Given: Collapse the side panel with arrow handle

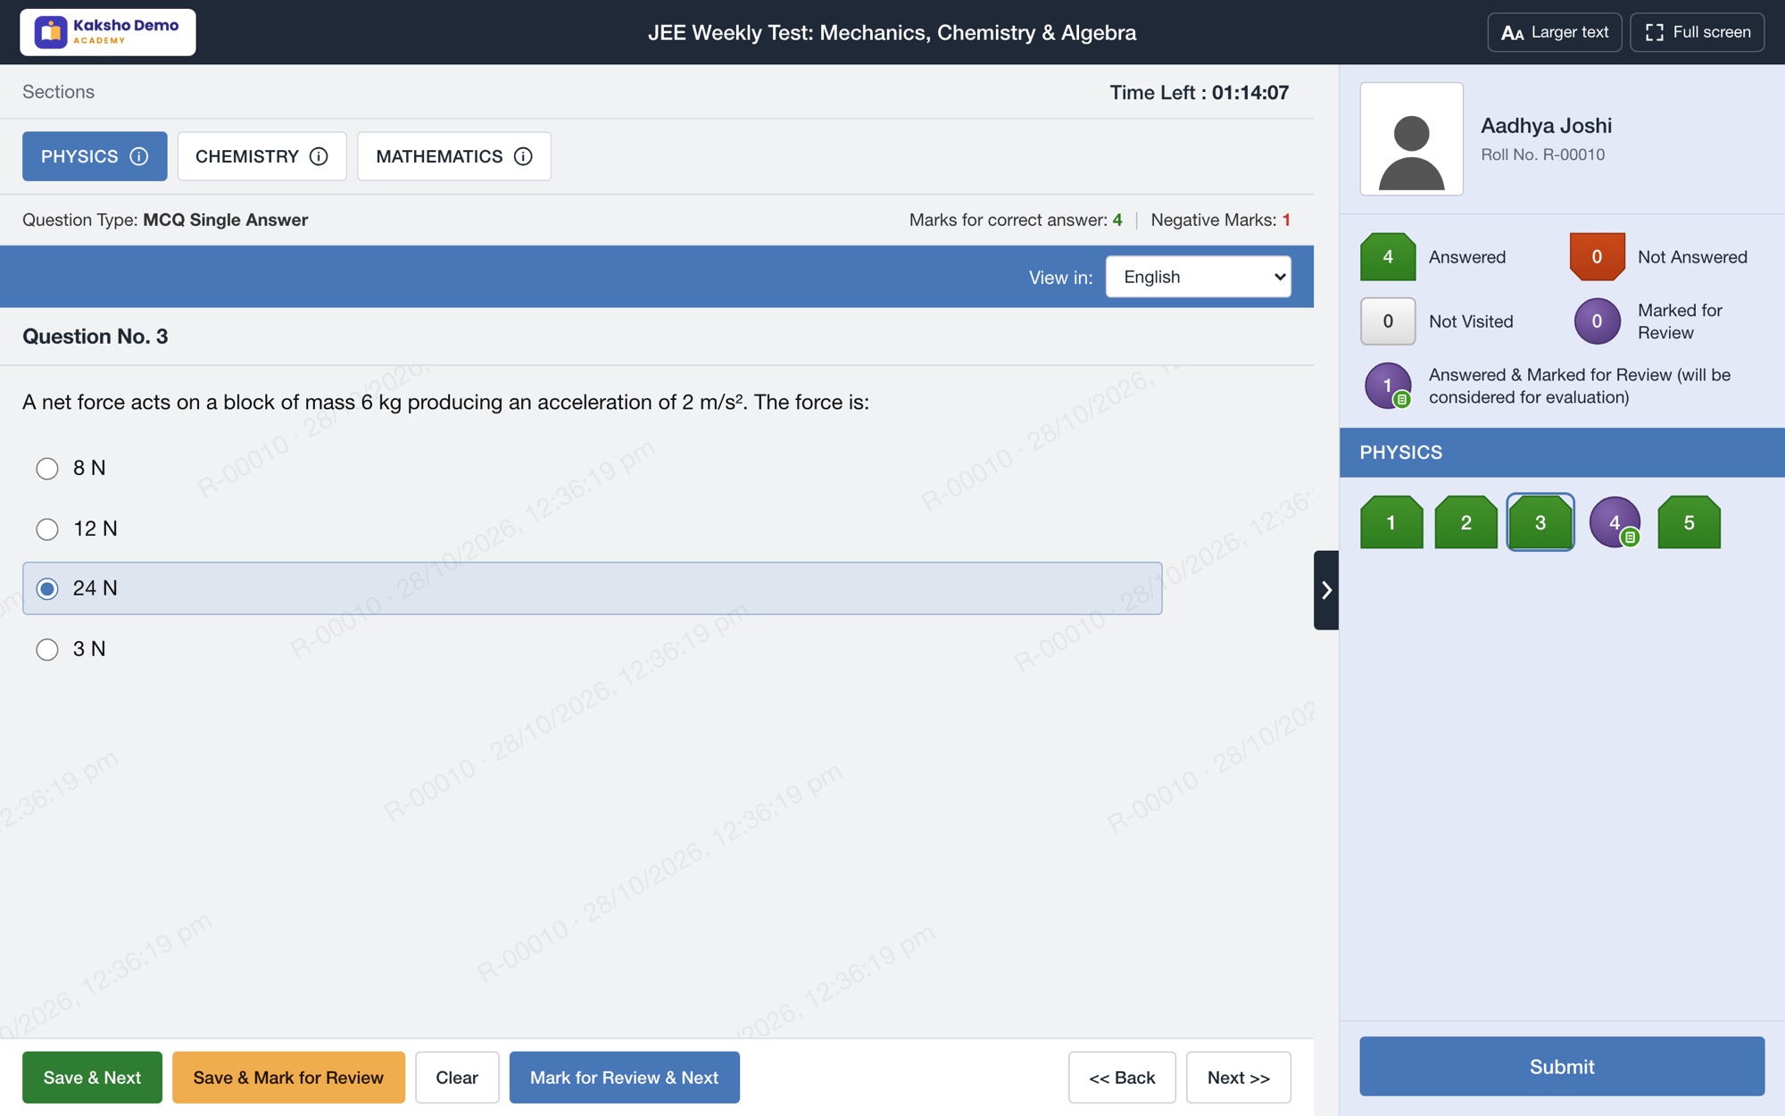Looking at the screenshot, I should pyautogui.click(x=1326, y=590).
